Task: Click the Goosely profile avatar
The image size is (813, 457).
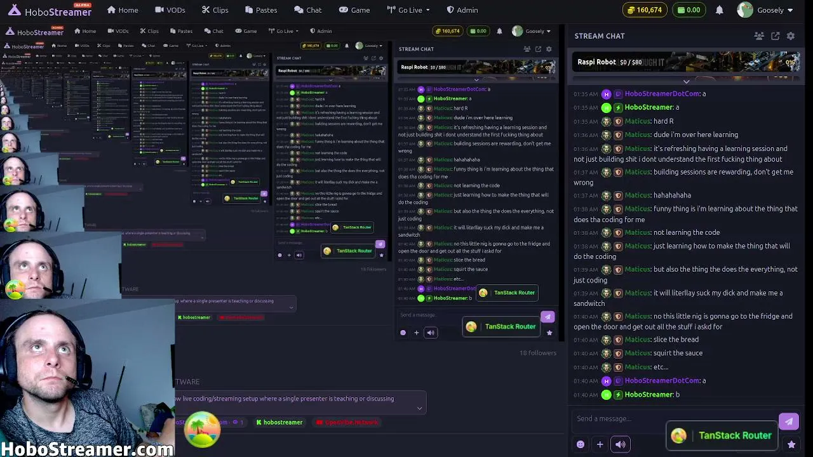Action: tap(745, 10)
